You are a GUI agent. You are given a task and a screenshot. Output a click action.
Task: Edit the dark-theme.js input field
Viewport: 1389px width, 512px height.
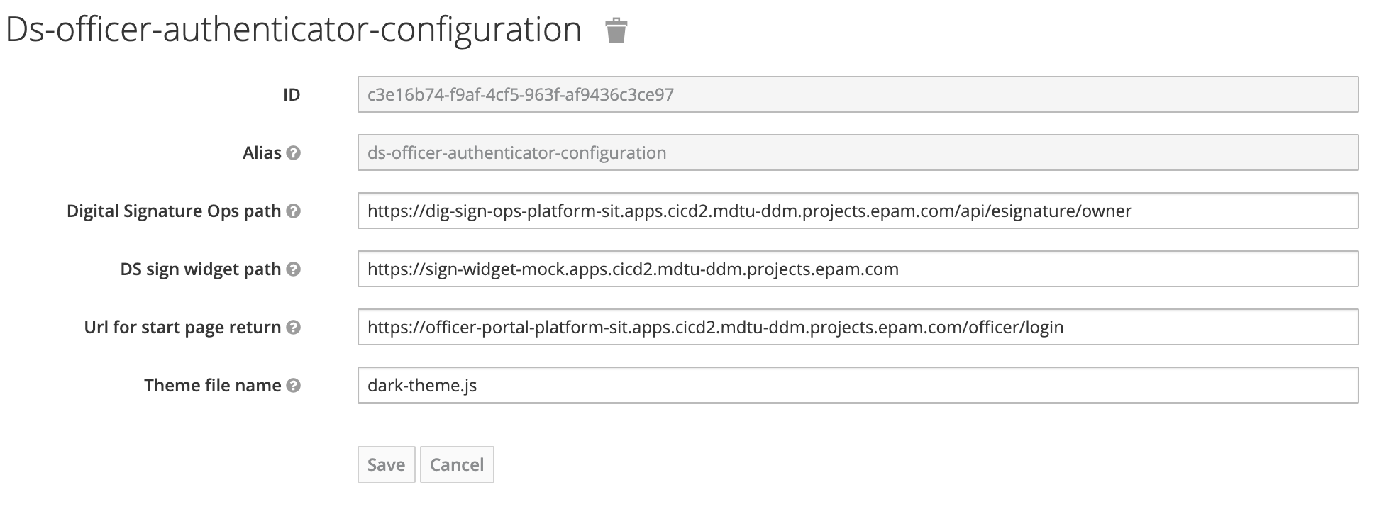click(858, 385)
